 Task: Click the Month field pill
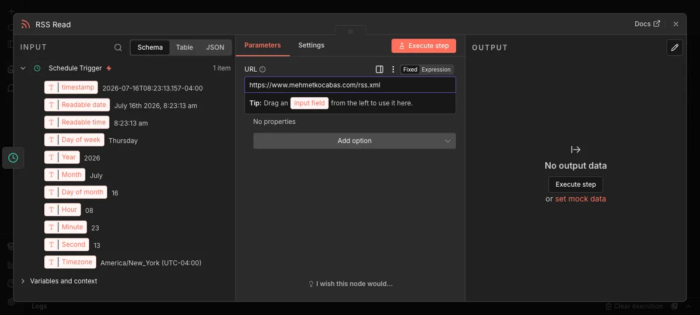click(x=65, y=175)
